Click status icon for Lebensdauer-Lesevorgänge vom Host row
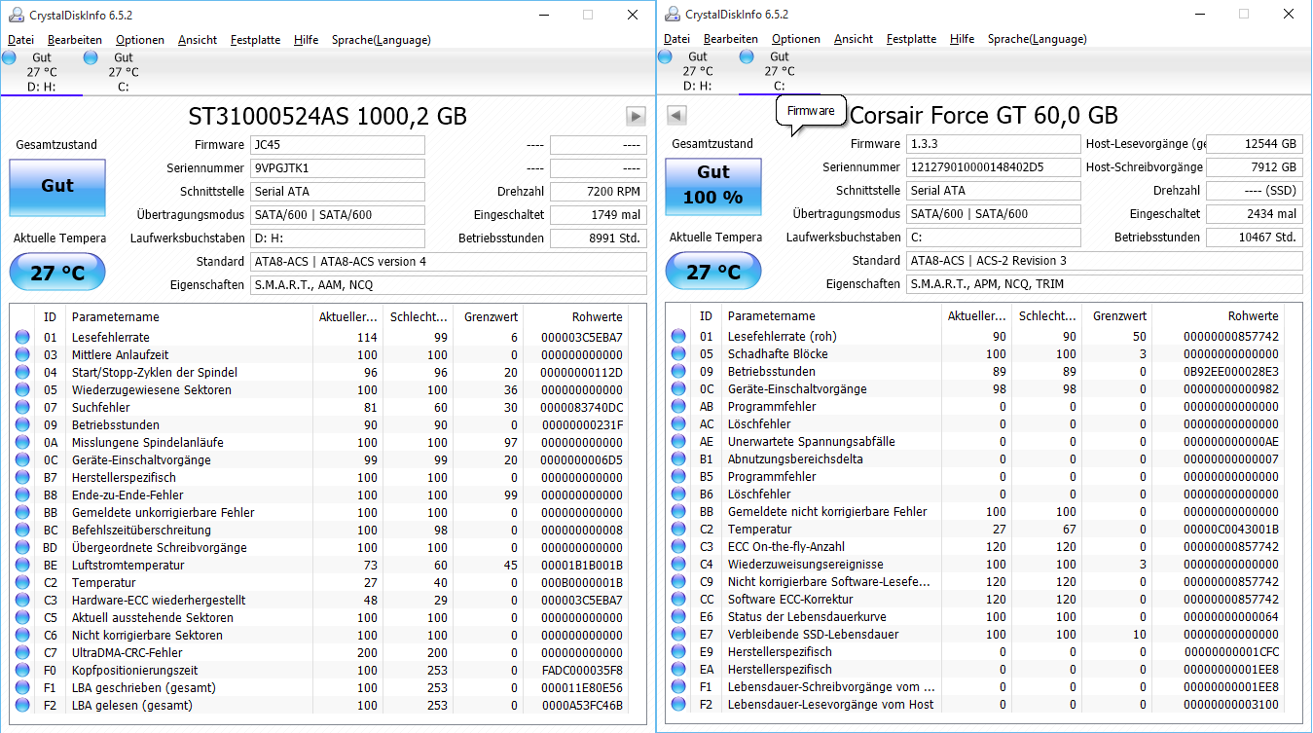 pyautogui.click(x=678, y=705)
